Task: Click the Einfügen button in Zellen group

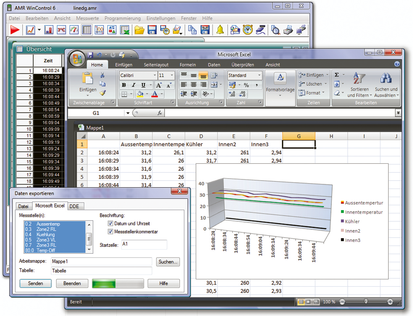Action: [313, 75]
